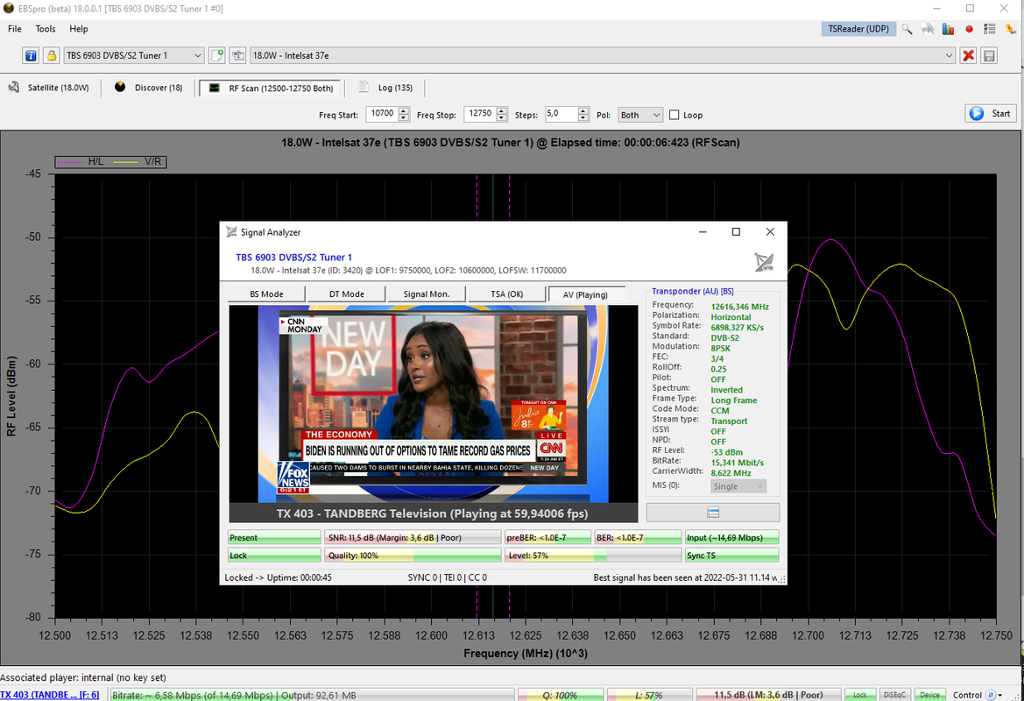Click the Steps input field
Viewport: 1024px width, 701px height.
(x=561, y=114)
